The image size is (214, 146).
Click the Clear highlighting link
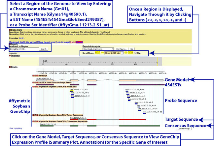click(16, 128)
